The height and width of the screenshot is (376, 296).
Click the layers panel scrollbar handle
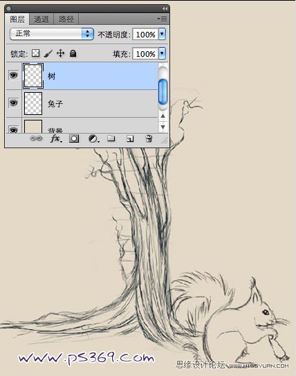163,92
